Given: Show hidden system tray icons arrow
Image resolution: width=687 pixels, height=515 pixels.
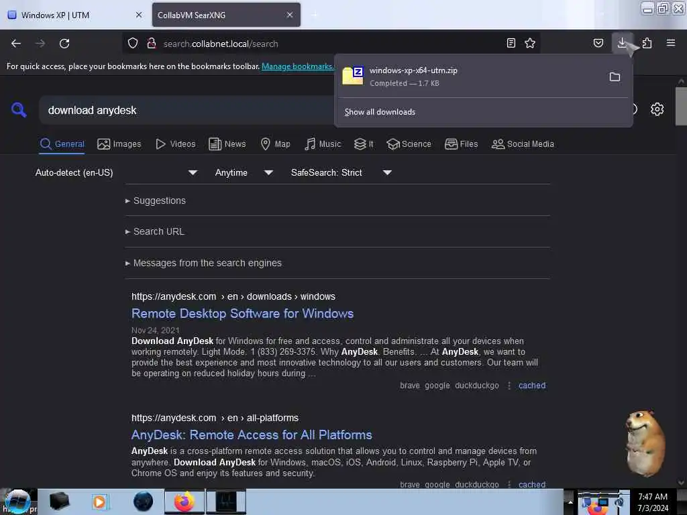Looking at the screenshot, I should [x=570, y=502].
